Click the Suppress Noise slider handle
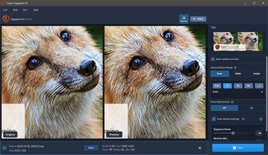Screen dimensions: 268x155 pos(233,133)
